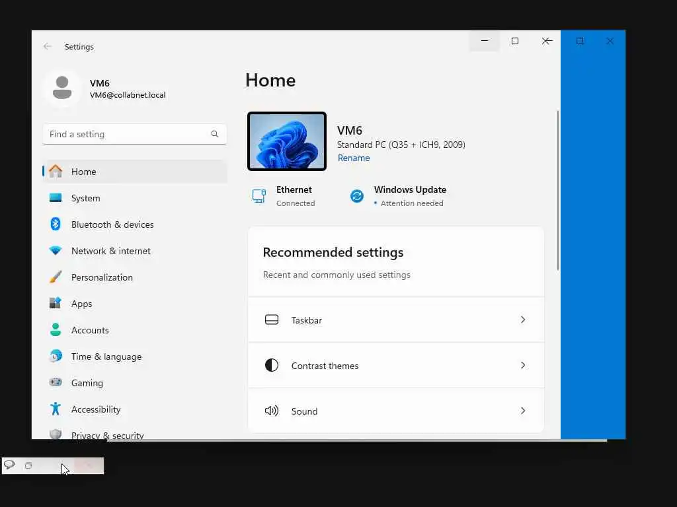Open Privacy & security label
The width and height of the screenshot is (677, 507).
108,435
